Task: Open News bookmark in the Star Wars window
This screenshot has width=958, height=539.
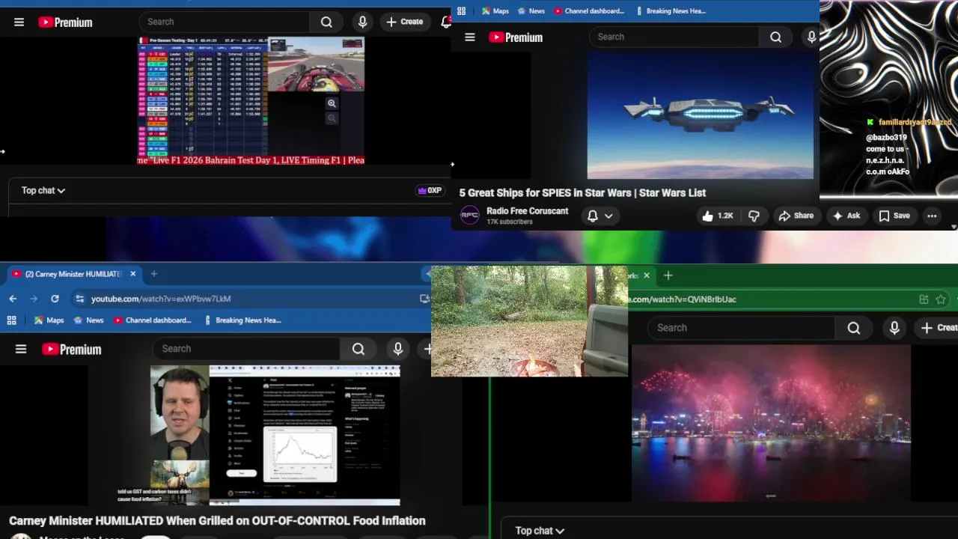Action: [x=530, y=11]
